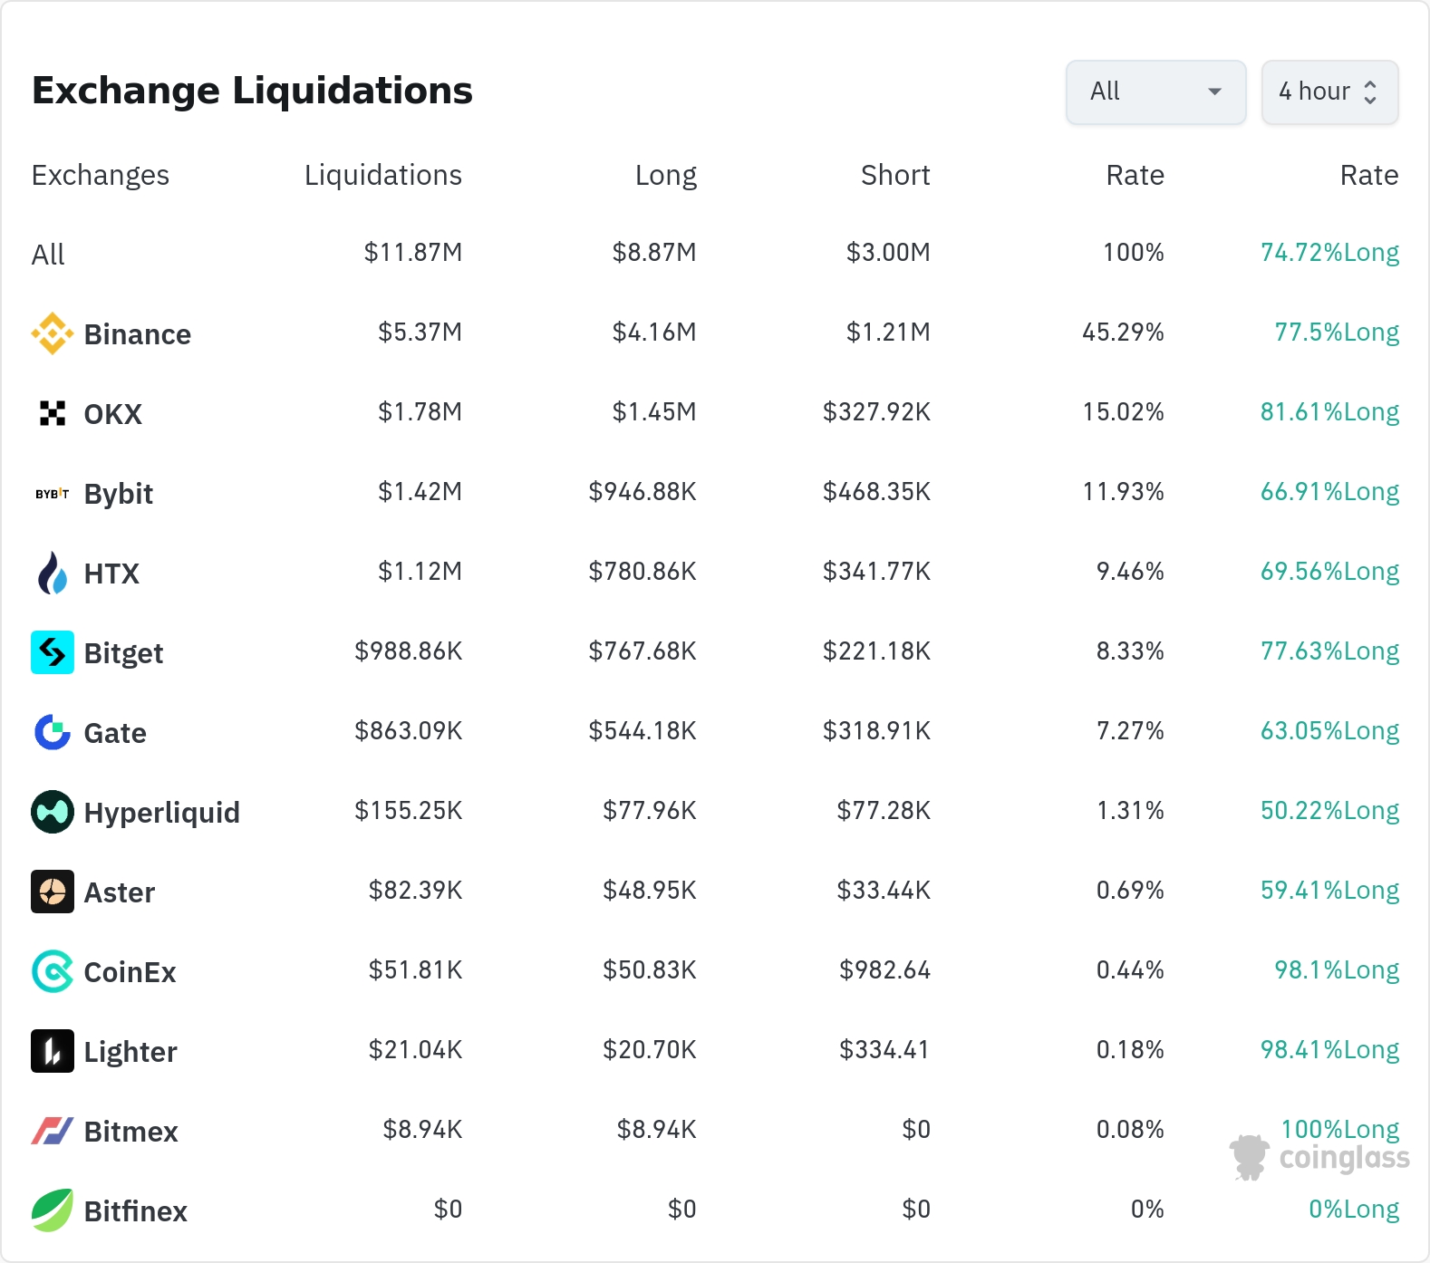
Task: Sort by the Long column header
Action: pos(665,175)
